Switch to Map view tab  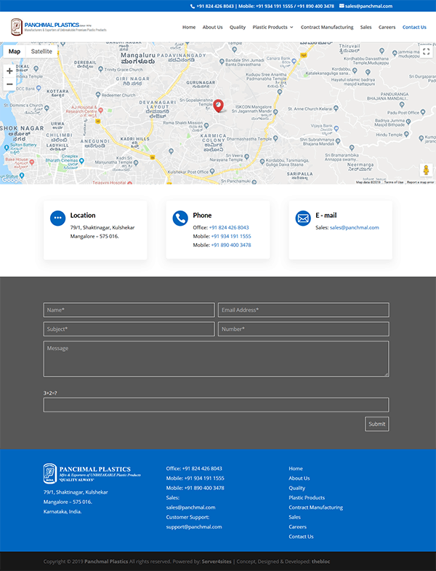click(x=15, y=51)
